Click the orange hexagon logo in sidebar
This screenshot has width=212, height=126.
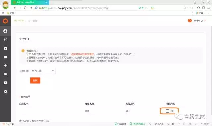pos(5,21)
